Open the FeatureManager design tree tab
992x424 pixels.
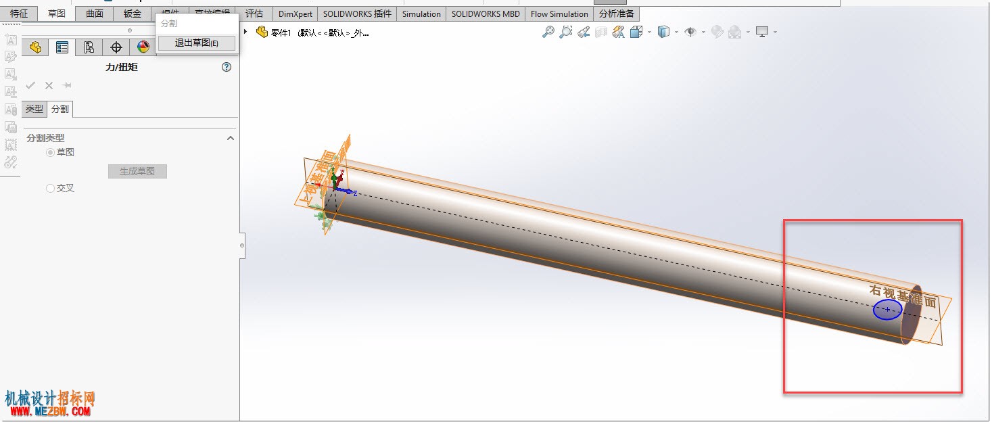pyautogui.click(x=36, y=47)
